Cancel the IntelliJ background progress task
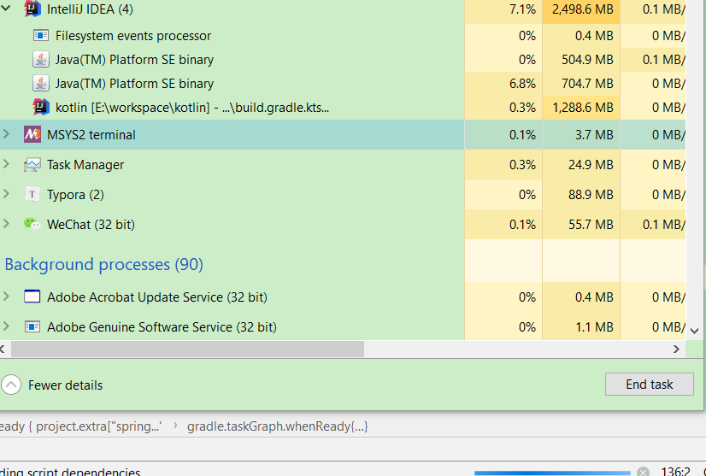The width and height of the screenshot is (706, 476). point(643,472)
